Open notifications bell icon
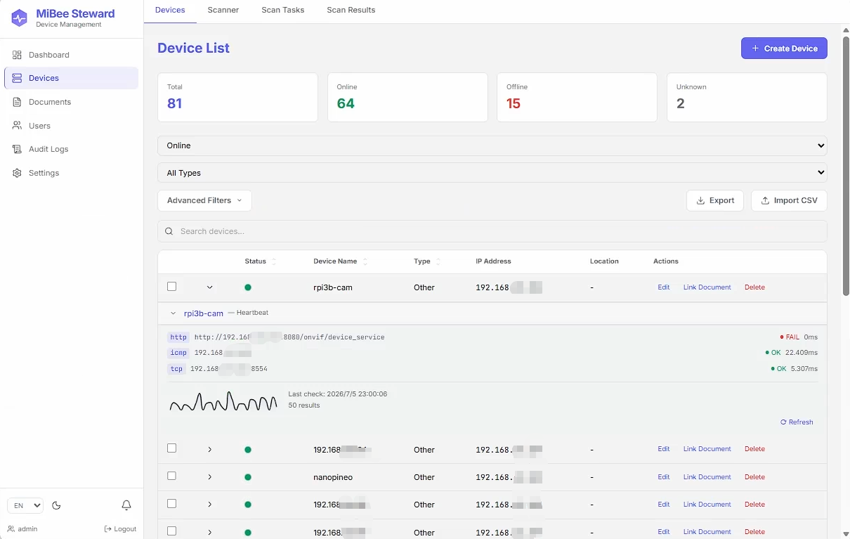The width and height of the screenshot is (850, 539). point(126,505)
